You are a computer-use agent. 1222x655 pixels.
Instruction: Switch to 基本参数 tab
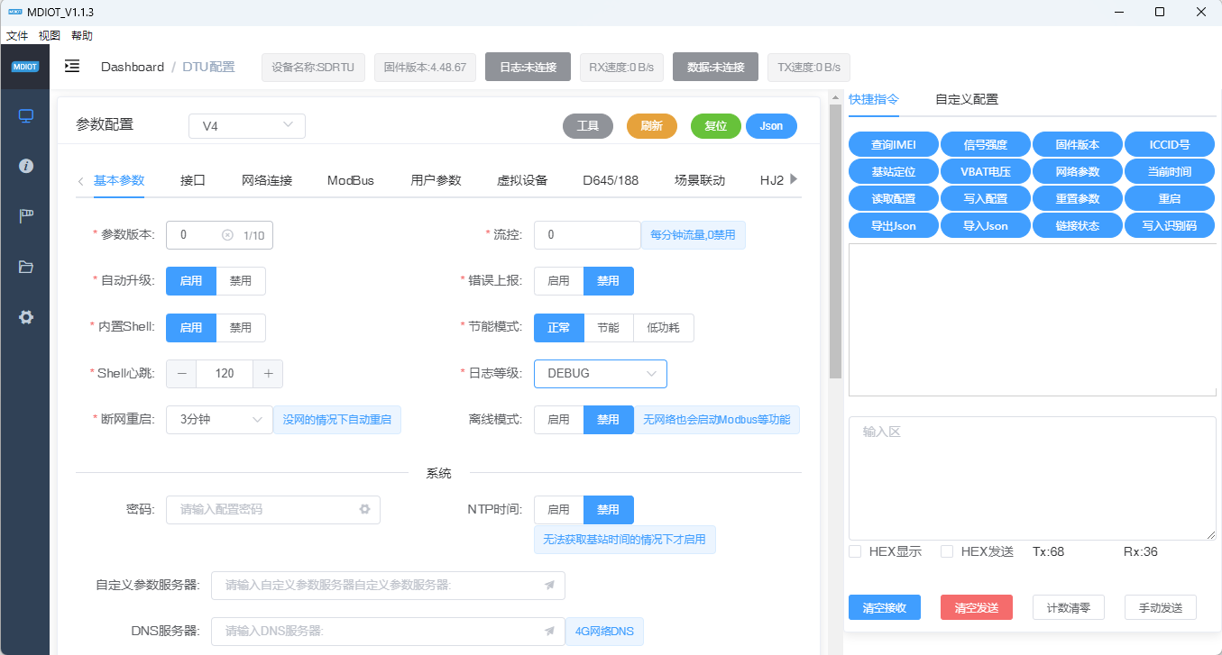point(119,180)
